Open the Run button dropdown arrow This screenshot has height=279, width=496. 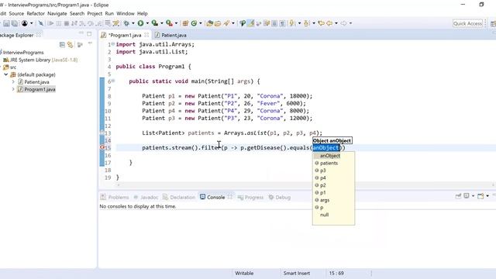147,23
